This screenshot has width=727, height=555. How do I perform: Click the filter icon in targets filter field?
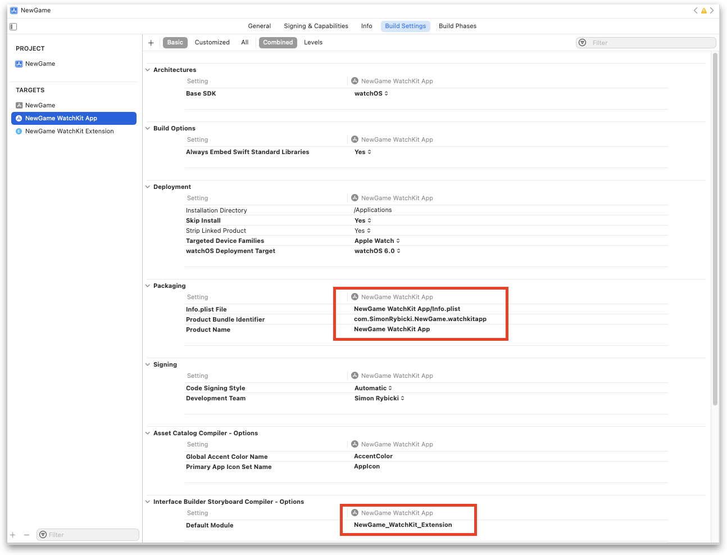click(x=43, y=535)
